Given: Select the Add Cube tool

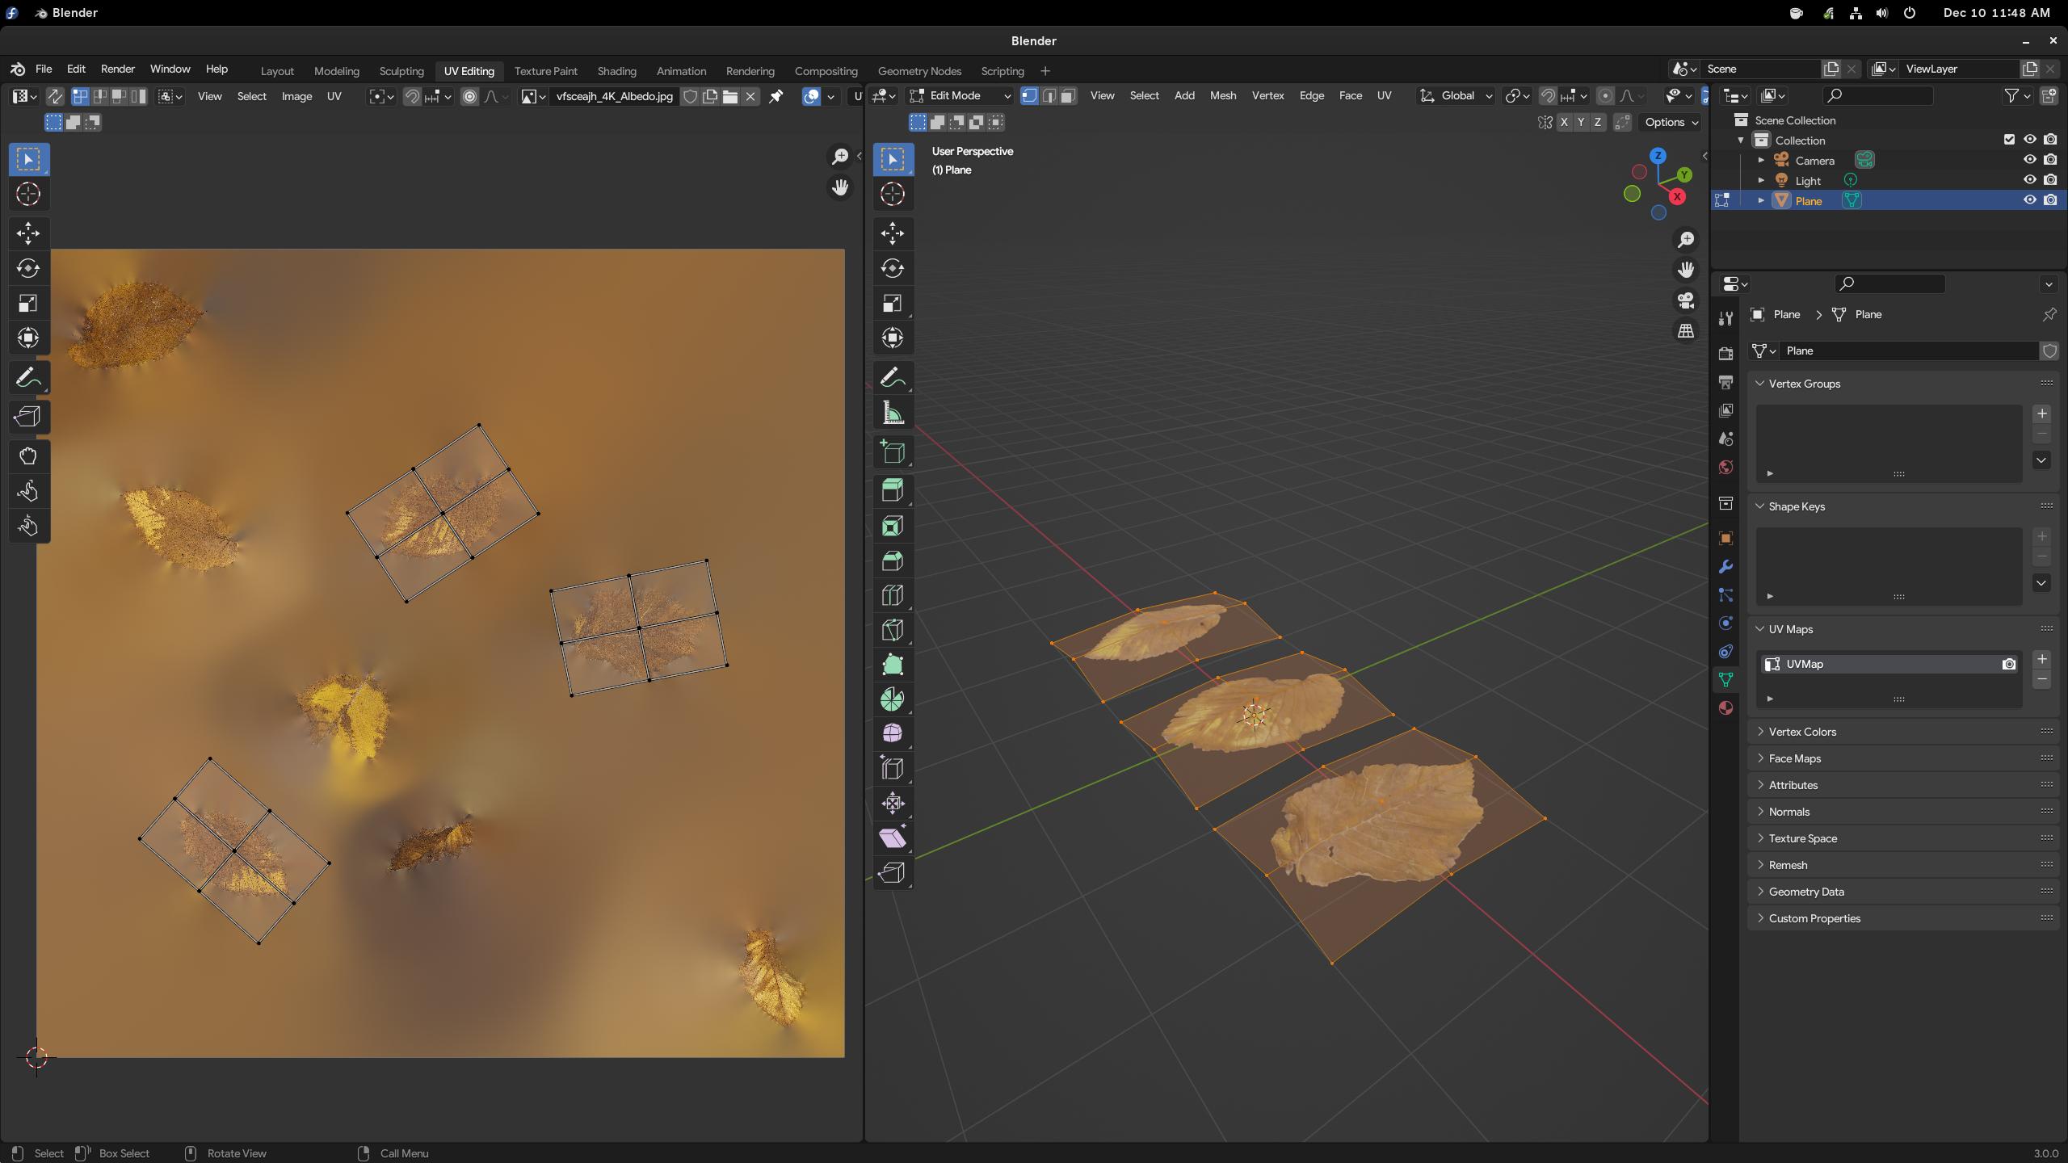Looking at the screenshot, I should pyautogui.click(x=893, y=452).
